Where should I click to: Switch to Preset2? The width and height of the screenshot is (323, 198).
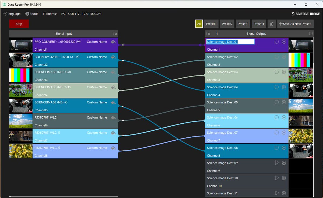(x=227, y=24)
